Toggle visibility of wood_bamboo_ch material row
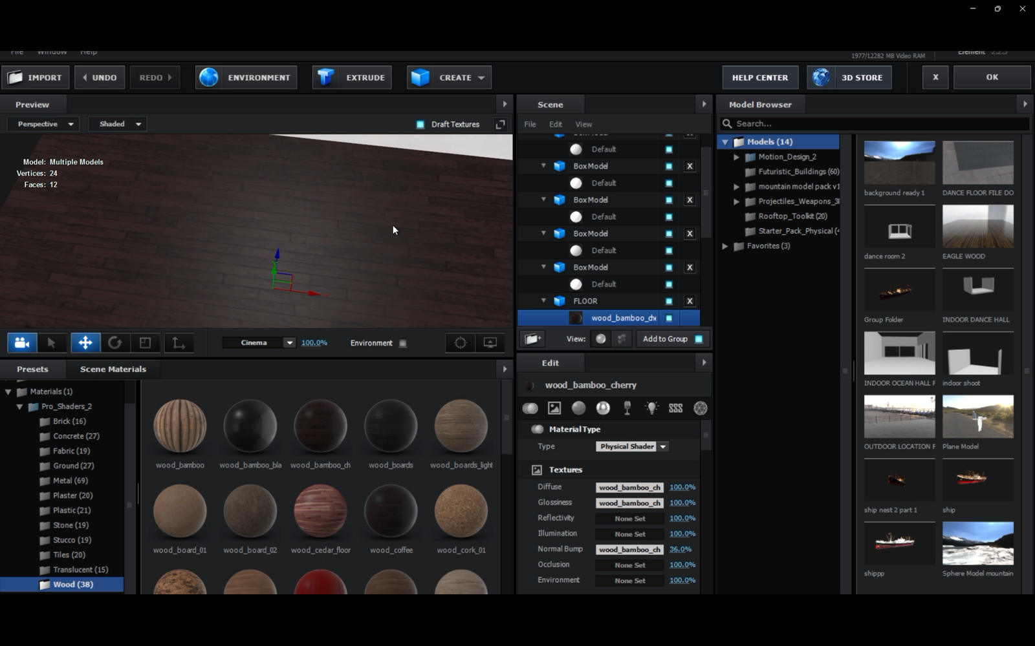Image resolution: width=1035 pixels, height=646 pixels. click(x=669, y=318)
